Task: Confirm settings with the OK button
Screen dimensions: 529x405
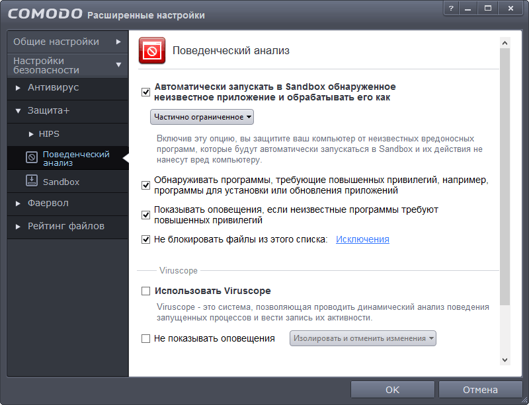Action: 392,389
